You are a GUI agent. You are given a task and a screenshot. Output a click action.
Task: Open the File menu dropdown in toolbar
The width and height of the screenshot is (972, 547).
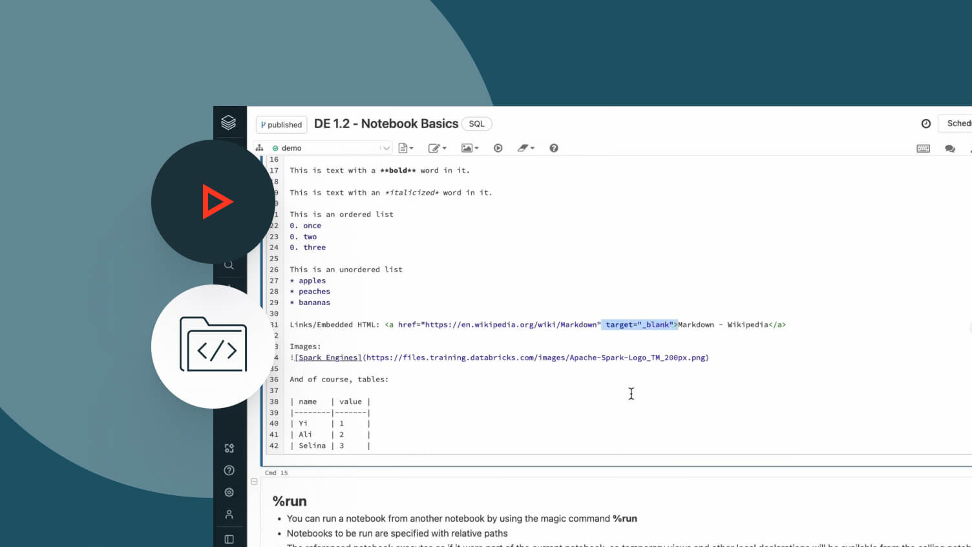tap(406, 148)
